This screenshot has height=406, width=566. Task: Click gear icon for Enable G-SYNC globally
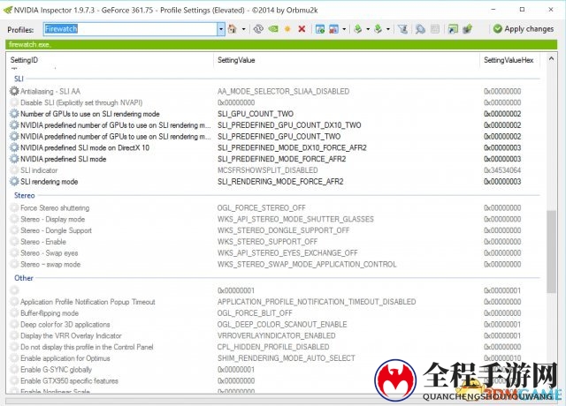click(x=14, y=370)
